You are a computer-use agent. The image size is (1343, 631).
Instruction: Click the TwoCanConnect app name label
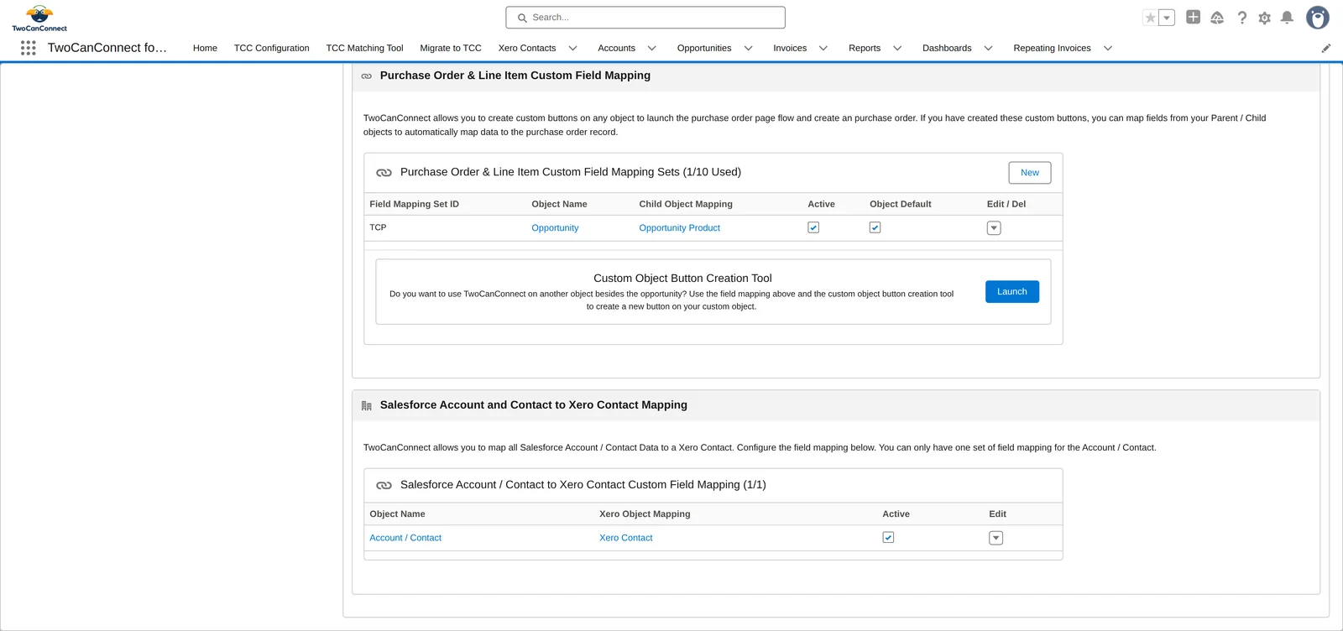pos(107,48)
